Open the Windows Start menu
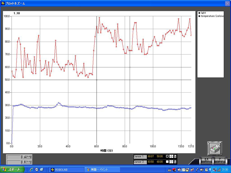This screenshot has width=231, height=173. (x=12, y=169)
